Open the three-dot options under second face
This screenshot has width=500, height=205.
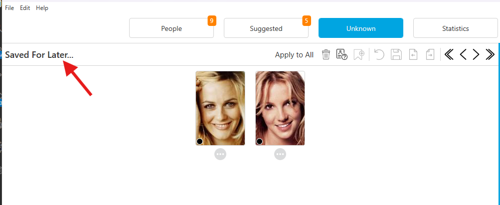tap(280, 154)
